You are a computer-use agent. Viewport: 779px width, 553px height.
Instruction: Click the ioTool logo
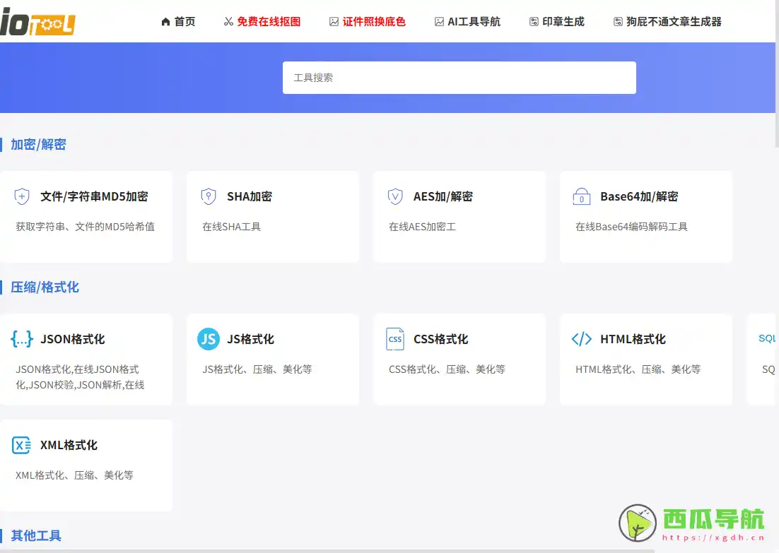37,22
